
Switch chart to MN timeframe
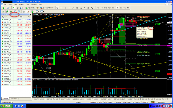128,8
